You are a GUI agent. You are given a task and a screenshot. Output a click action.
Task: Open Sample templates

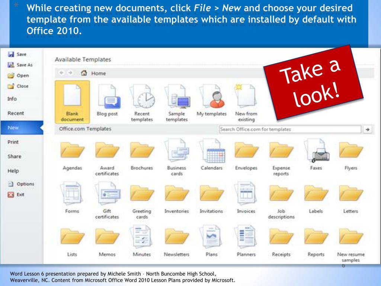[177, 103]
